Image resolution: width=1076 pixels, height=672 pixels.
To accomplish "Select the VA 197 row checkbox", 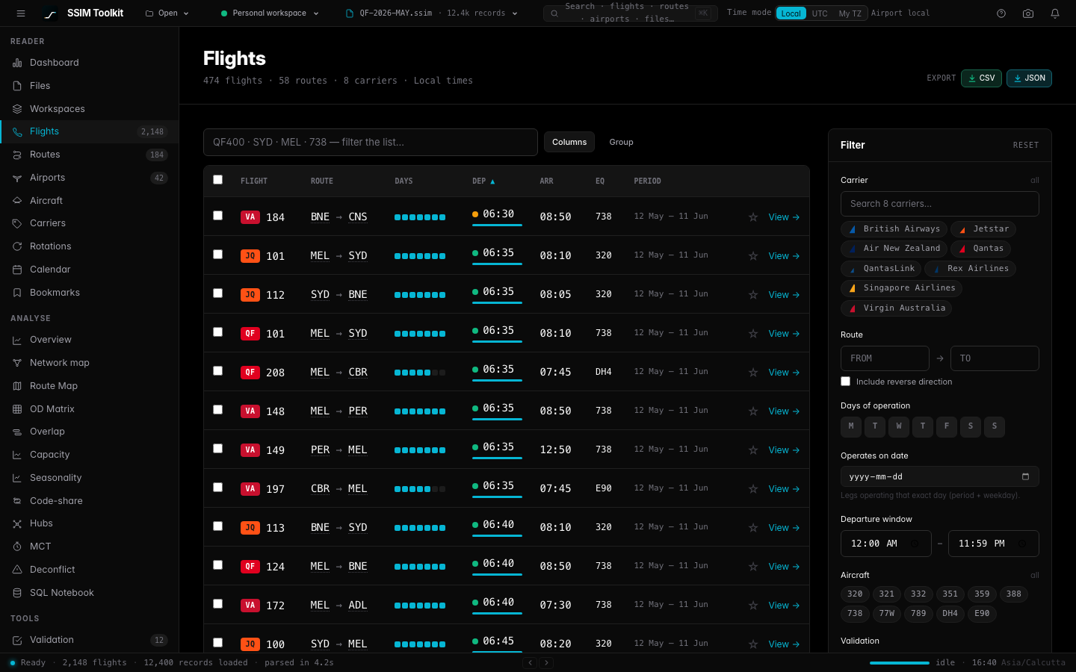I will click(217, 487).
